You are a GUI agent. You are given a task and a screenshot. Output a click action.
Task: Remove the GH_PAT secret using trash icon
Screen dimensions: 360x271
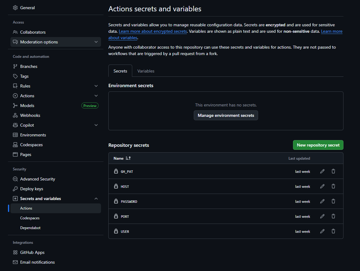coord(333,172)
